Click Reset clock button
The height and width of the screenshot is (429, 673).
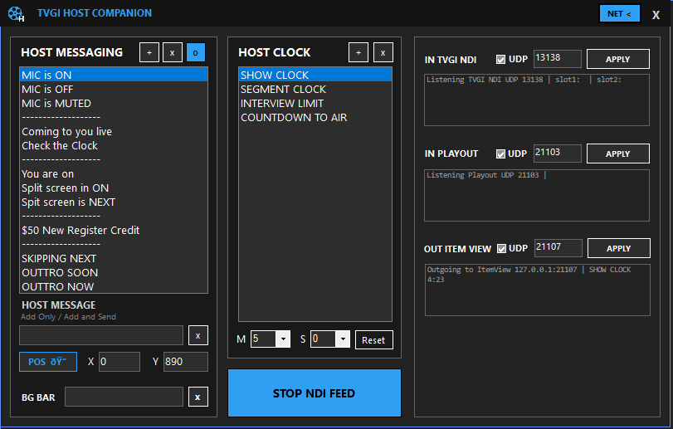click(x=373, y=339)
